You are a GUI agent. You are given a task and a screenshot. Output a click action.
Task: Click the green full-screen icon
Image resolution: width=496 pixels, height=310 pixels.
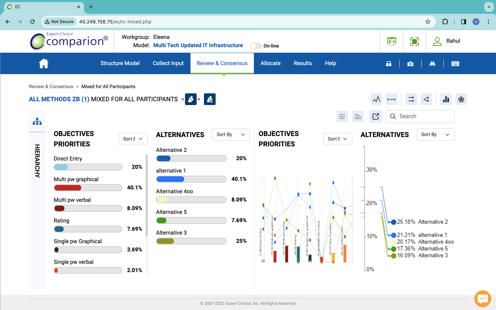click(414, 42)
